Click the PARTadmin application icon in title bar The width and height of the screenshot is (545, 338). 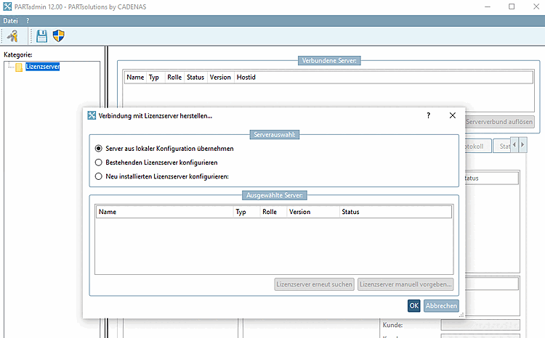coord(7,7)
